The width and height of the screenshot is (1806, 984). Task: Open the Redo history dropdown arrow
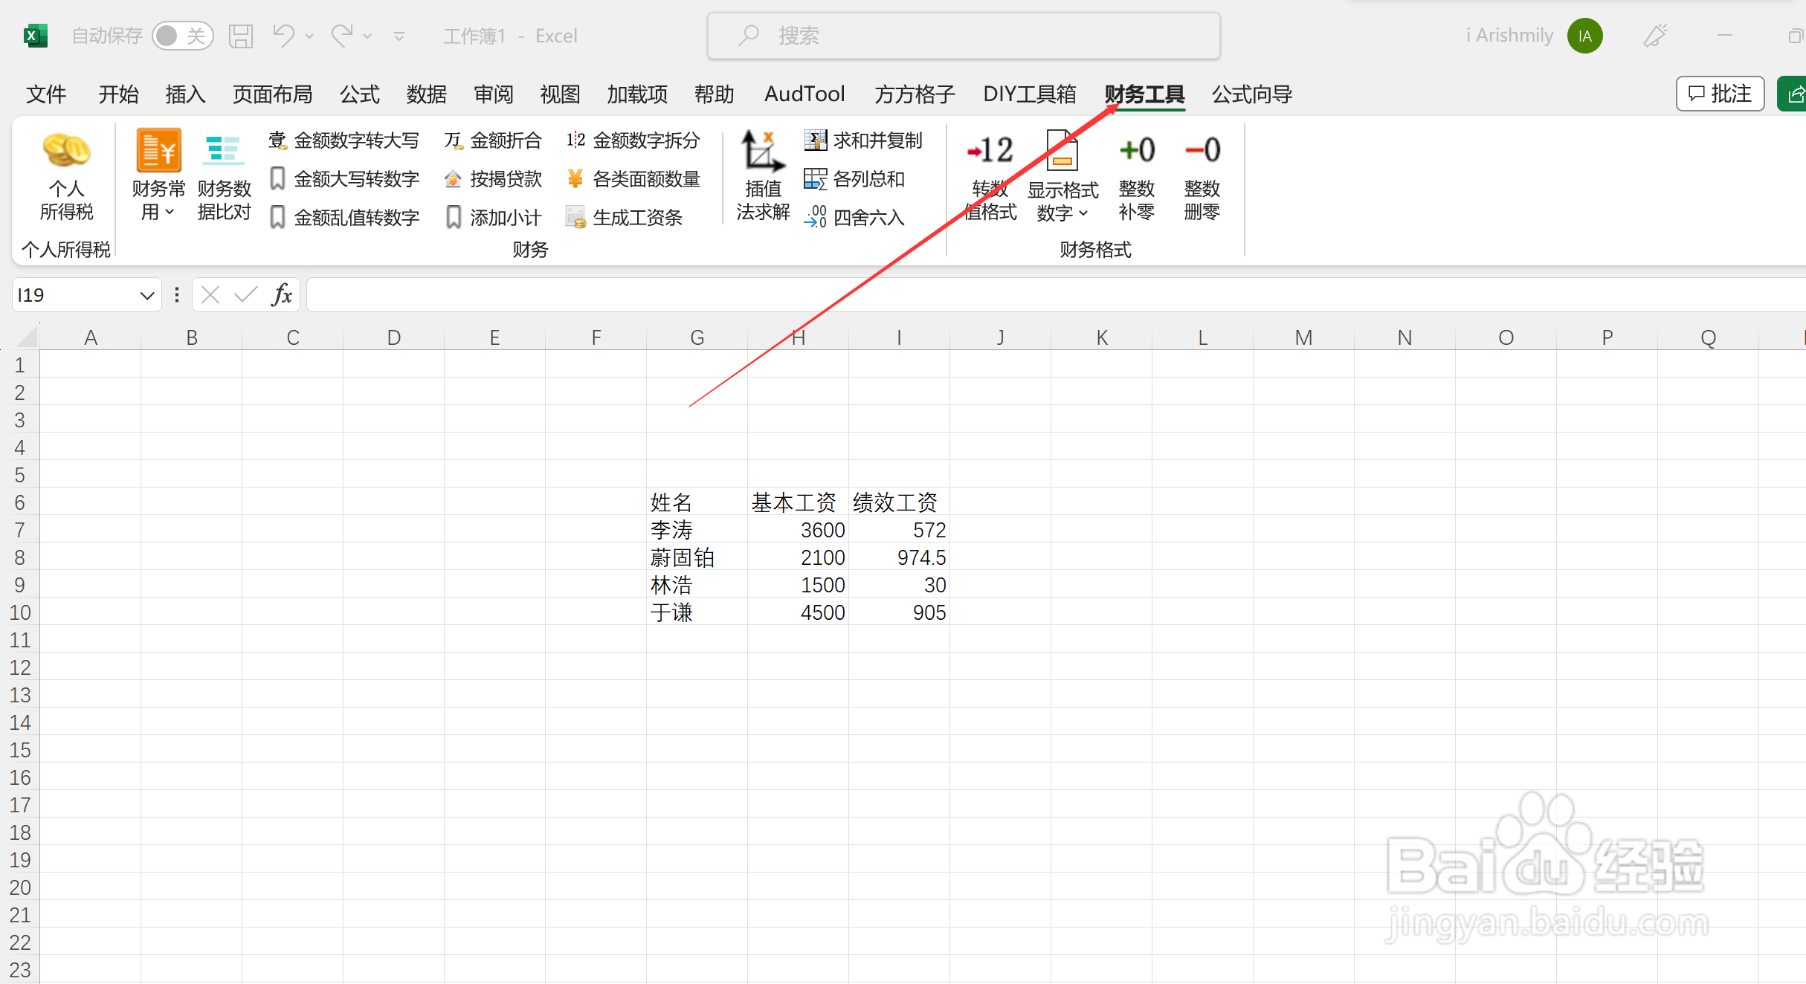point(367,36)
